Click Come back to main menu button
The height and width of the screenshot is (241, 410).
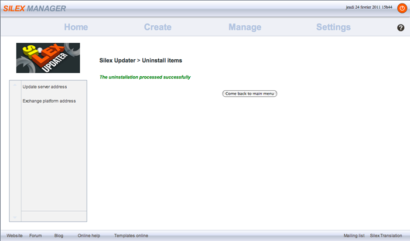[x=250, y=93]
